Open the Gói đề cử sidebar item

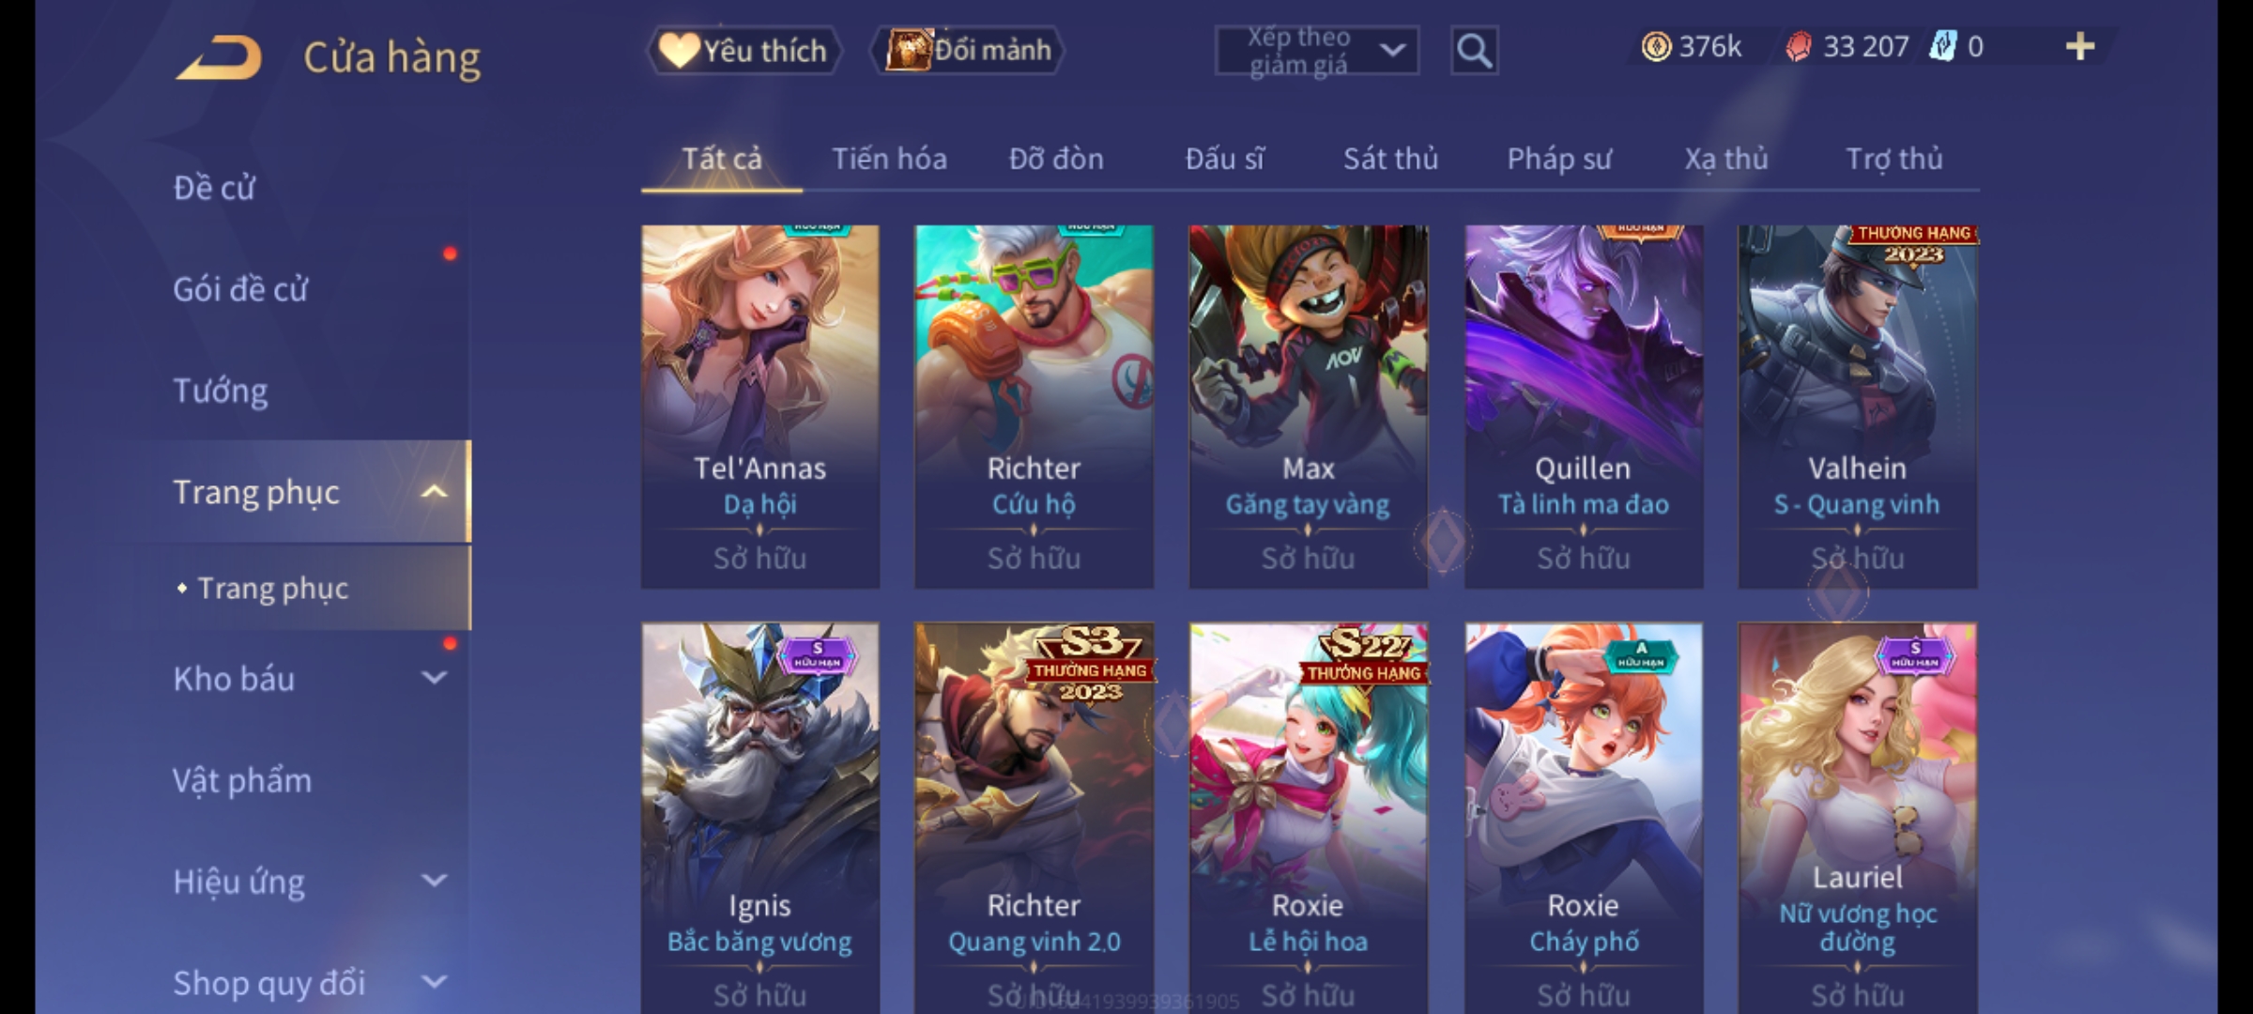[240, 289]
